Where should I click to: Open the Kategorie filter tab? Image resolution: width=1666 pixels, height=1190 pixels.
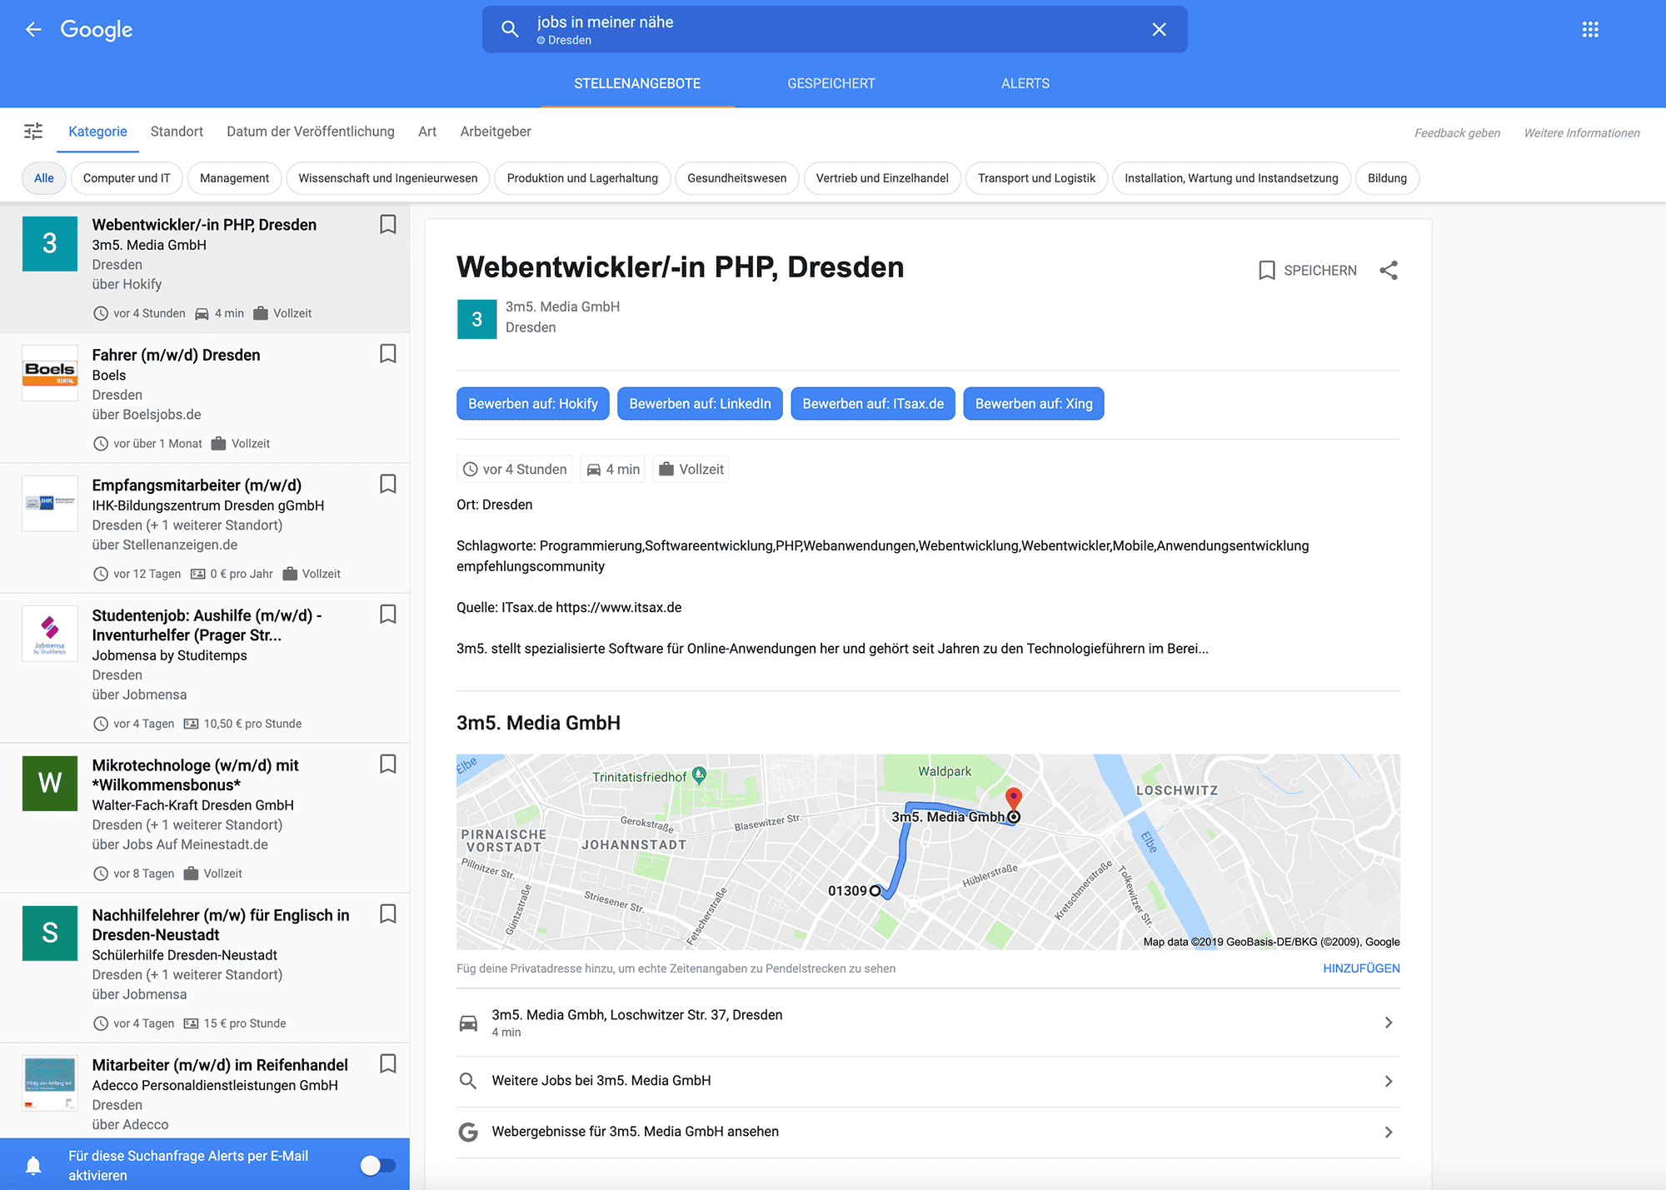[97, 132]
